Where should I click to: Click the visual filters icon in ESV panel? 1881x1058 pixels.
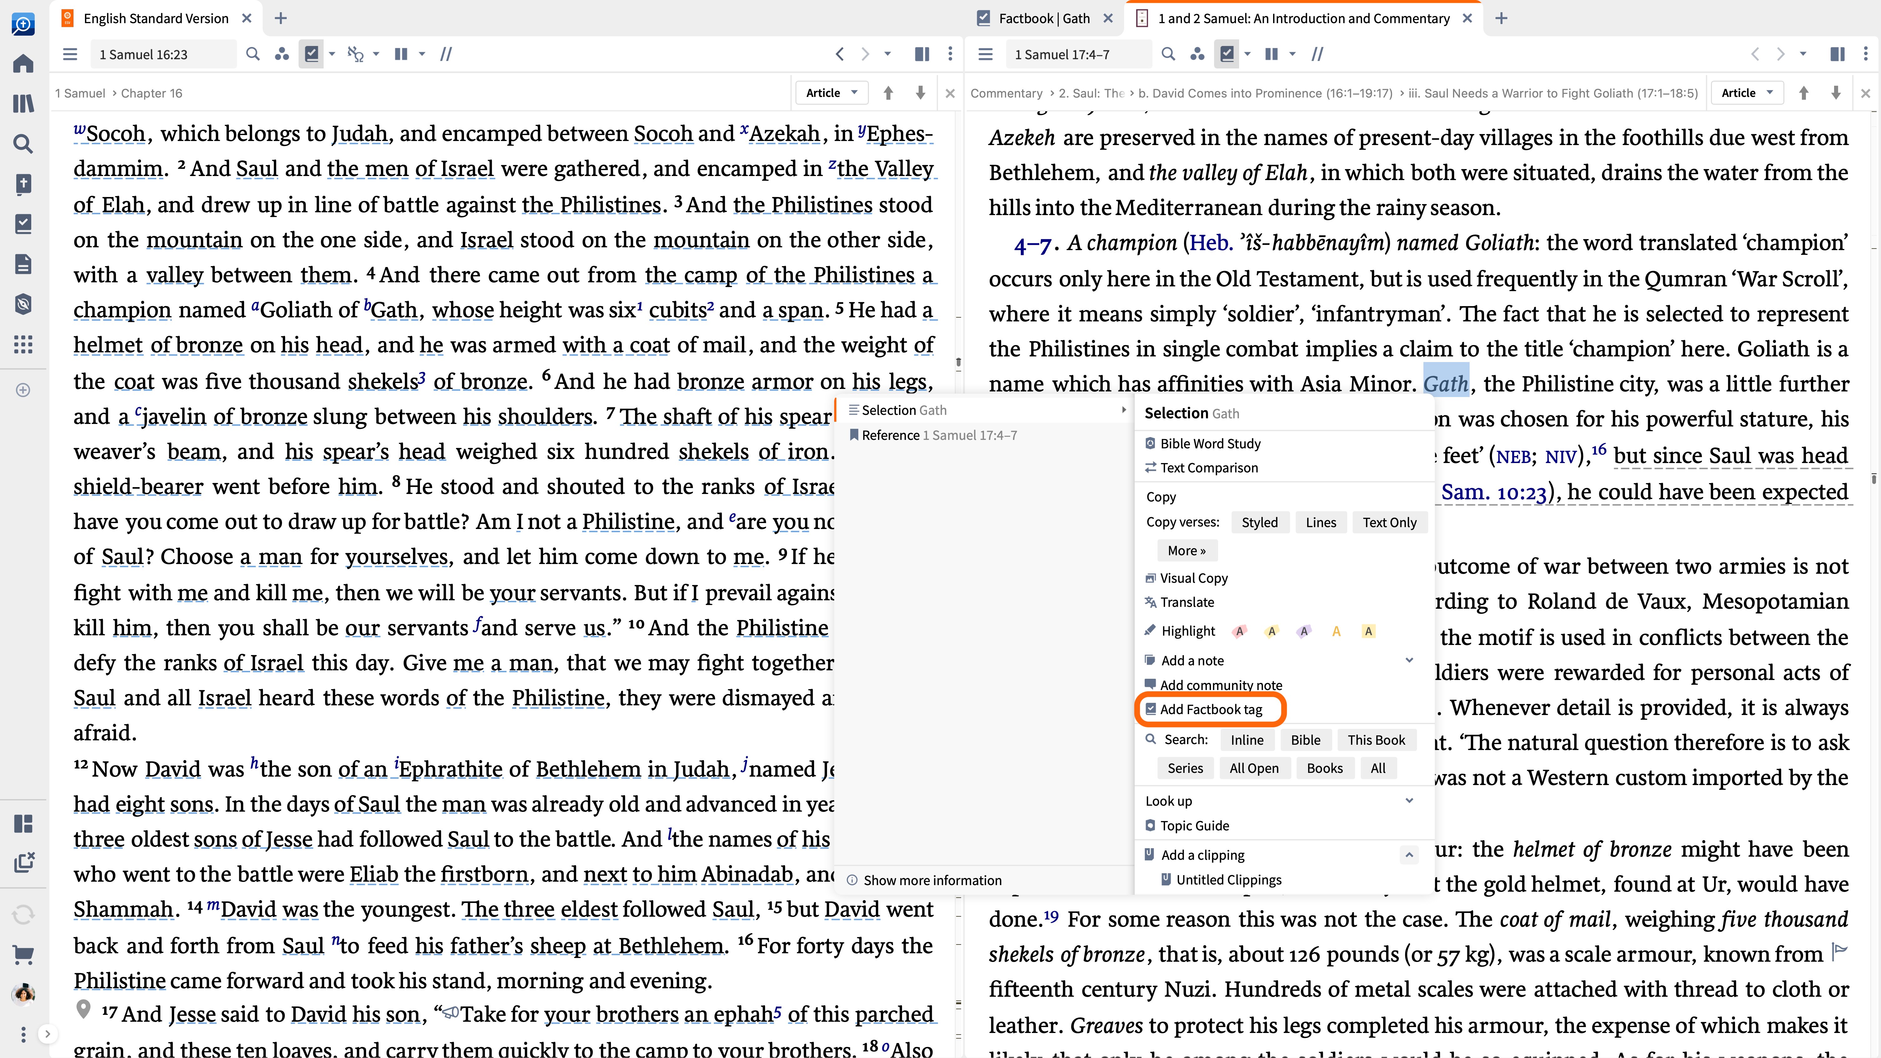coord(282,54)
